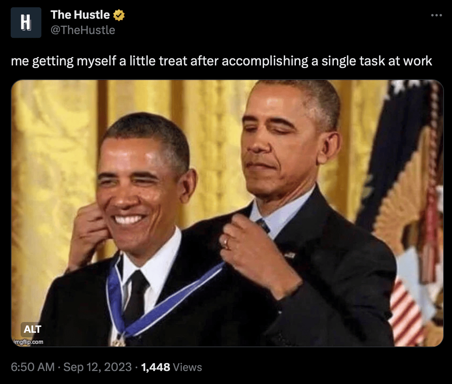Open the 6:50 AM timestamp link
Viewport: 452px width, 384px height.
[x=33, y=367]
